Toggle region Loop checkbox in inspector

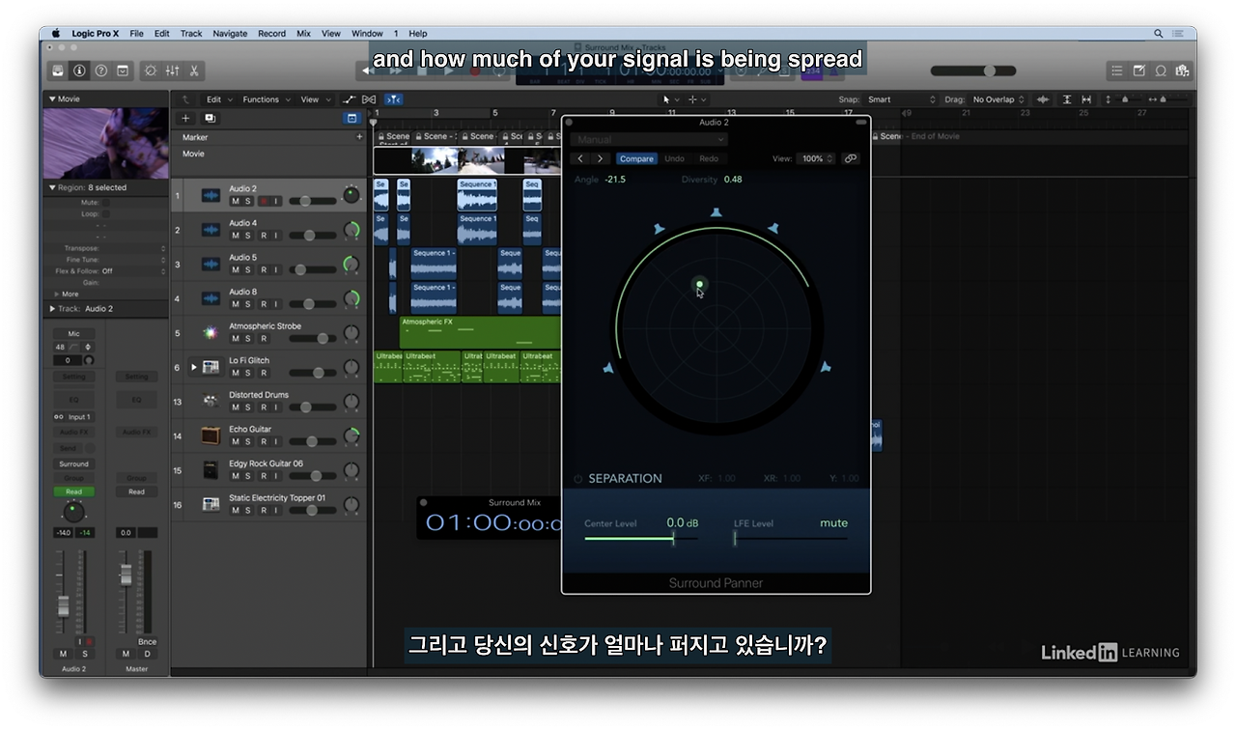click(106, 214)
